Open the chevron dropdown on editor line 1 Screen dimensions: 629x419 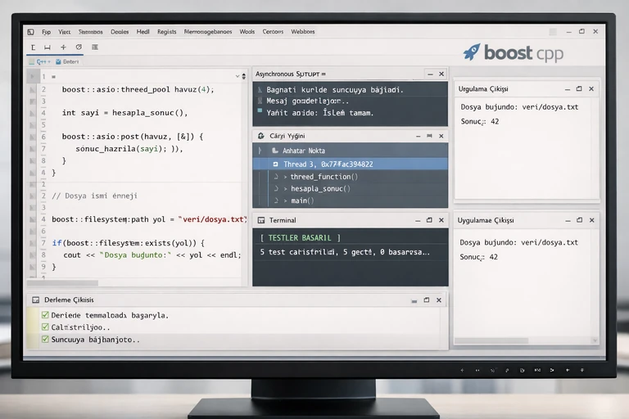[237, 76]
